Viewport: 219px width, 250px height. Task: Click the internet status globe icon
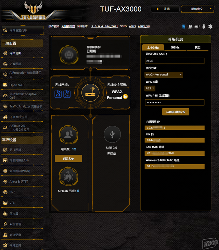pos(69,55)
